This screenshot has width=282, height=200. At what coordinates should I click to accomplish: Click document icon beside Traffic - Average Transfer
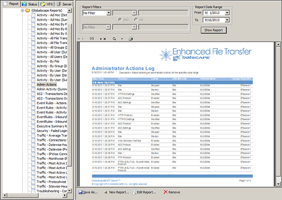[x=33, y=135]
